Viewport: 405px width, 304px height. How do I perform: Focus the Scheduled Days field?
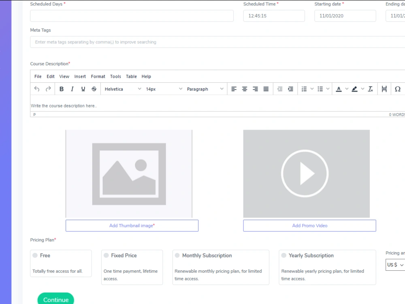[x=132, y=16]
